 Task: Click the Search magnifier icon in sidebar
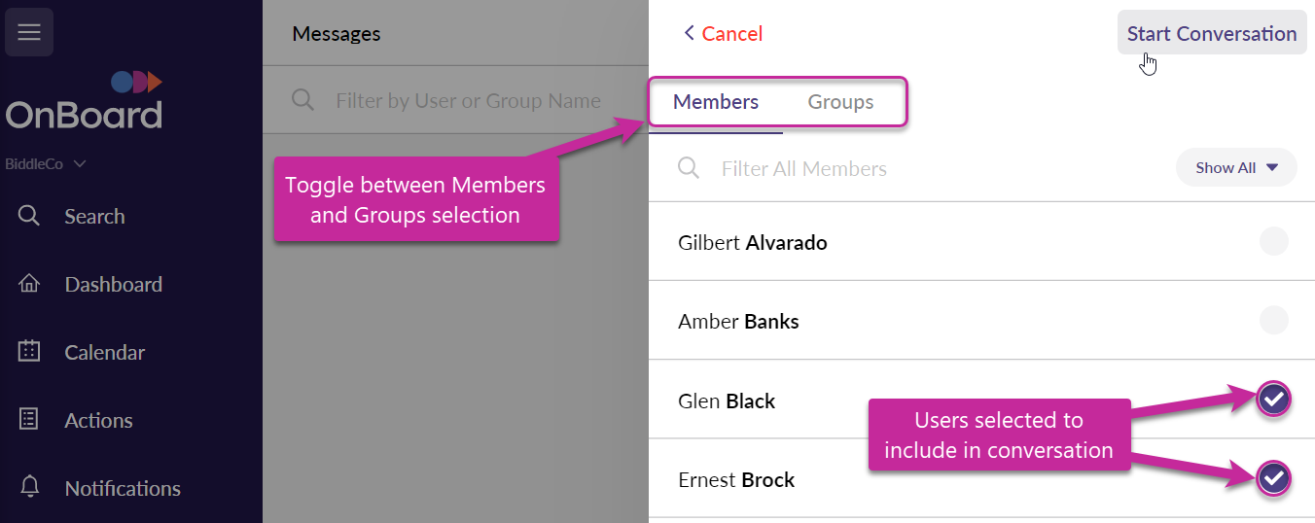[29, 216]
